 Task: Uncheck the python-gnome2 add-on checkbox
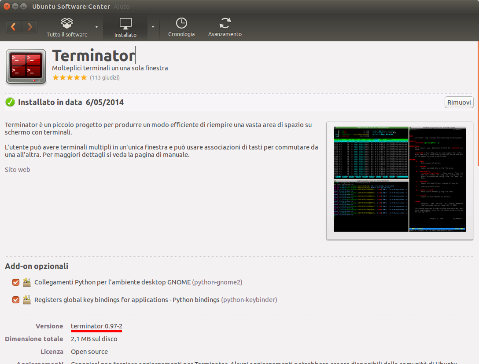16,282
